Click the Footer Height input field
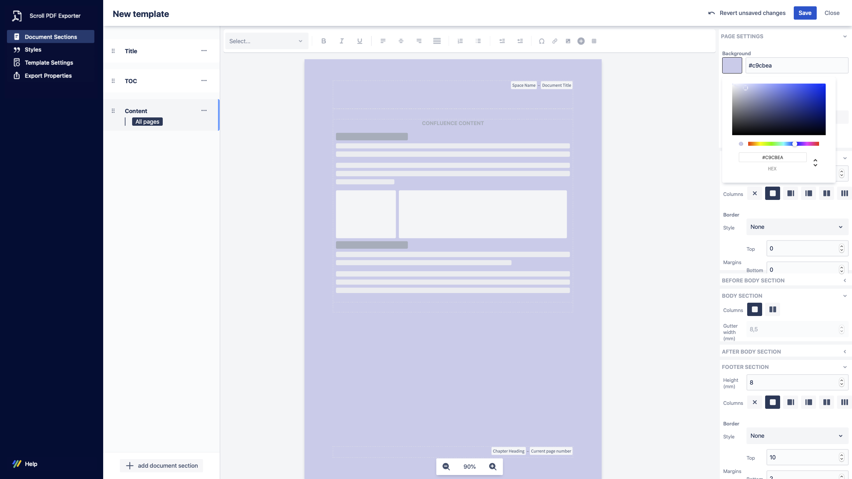The height and width of the screenshot is (479, 852). [x=792, y=383]
